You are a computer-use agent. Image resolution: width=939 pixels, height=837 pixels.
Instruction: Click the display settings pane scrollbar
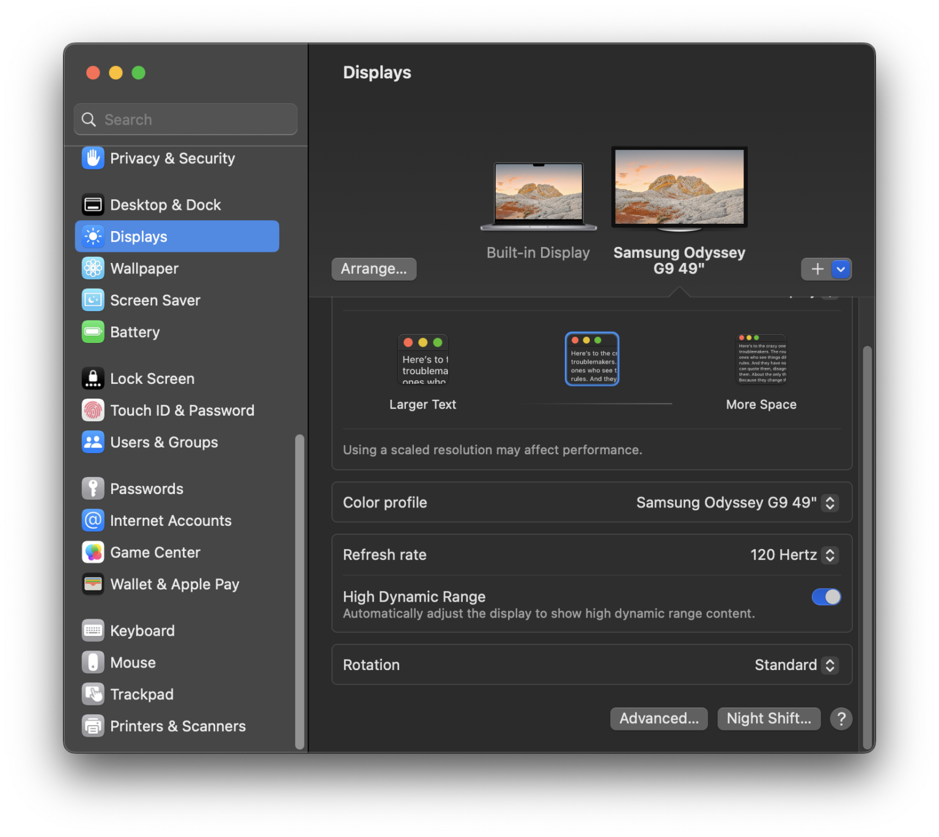867,548
